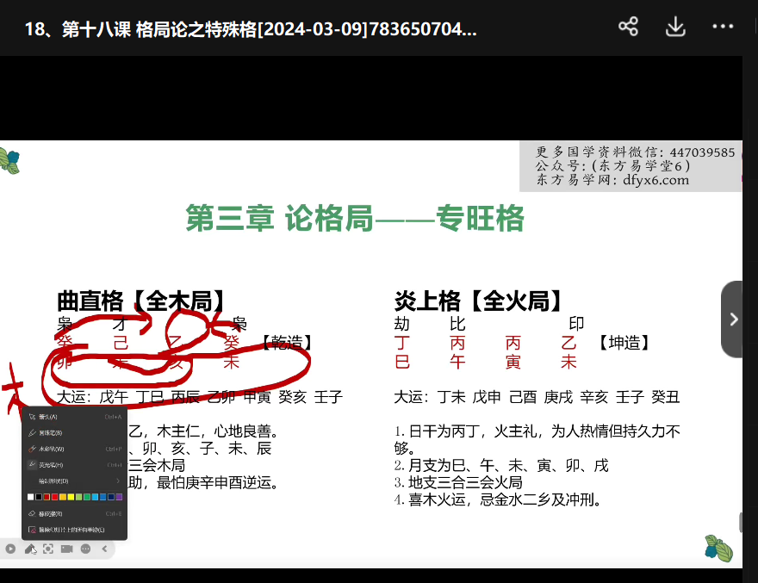Click the share icon in the header
The height and width of the screenshot is (583, 758).
[x=628, y=27]
